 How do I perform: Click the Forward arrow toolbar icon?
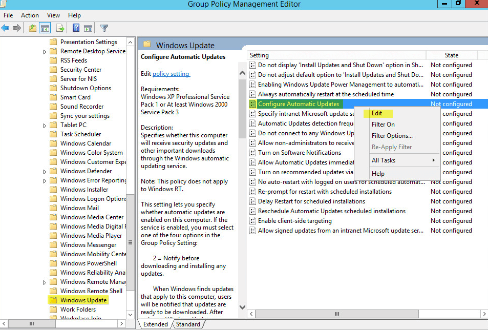[17, 28]
